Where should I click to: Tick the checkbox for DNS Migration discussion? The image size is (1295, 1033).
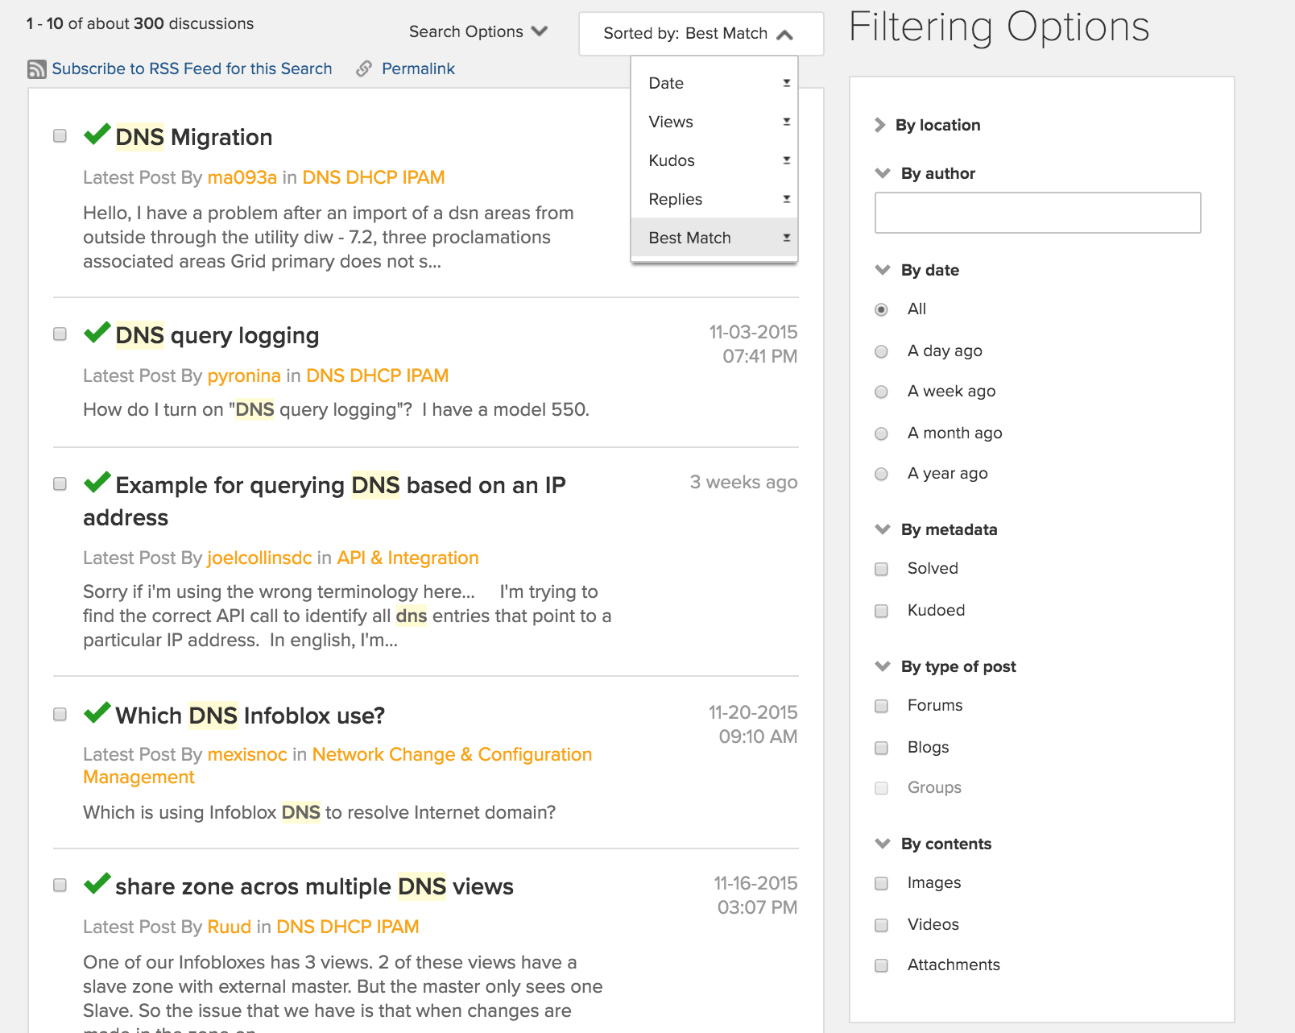(x=60, y=135)
